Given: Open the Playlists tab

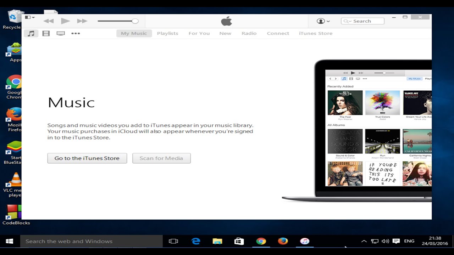Looking at the screenshot, I should pos(167,33).
